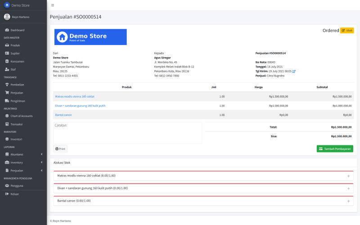Expand Inventory report submenu arrow
Screen dimensions: 360x225
tap(41, 162)
